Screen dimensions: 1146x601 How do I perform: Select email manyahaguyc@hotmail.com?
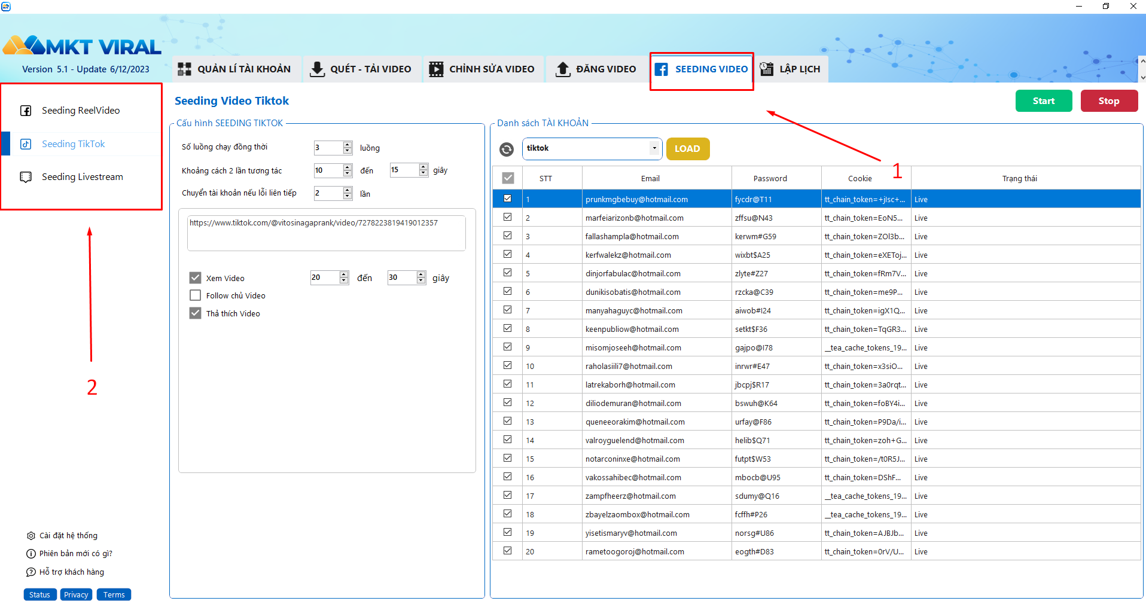(x=657, y=310)
